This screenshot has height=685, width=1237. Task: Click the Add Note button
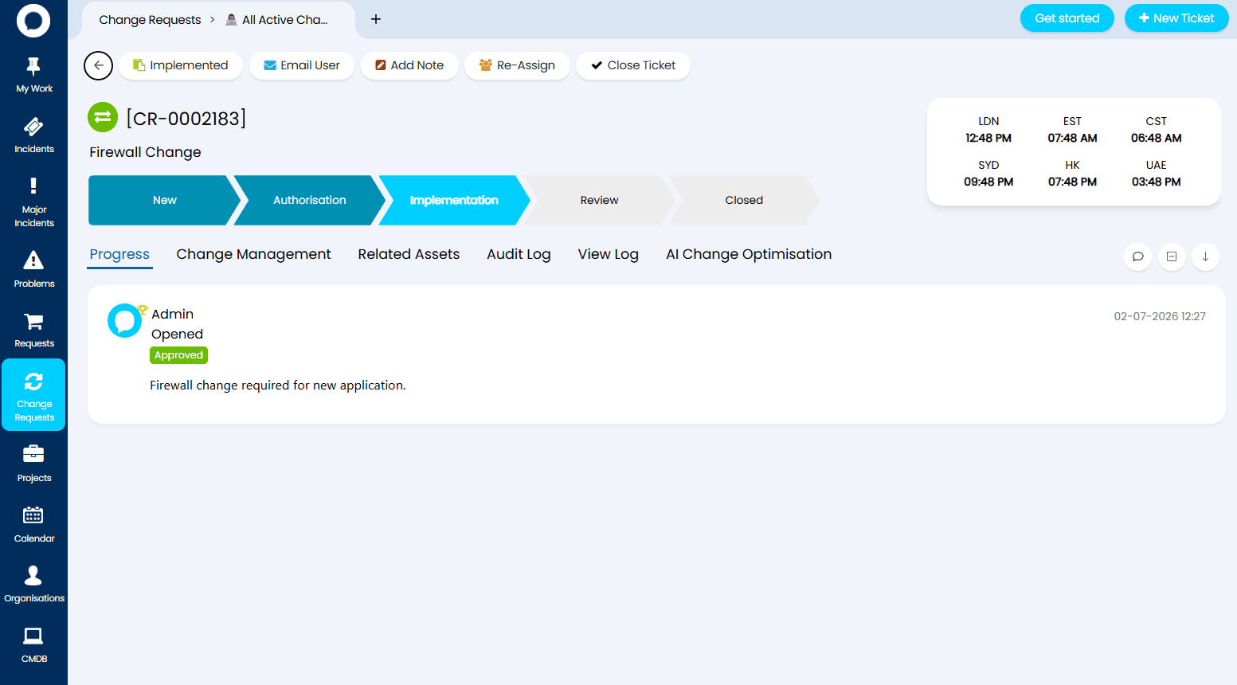coord(409,65)
